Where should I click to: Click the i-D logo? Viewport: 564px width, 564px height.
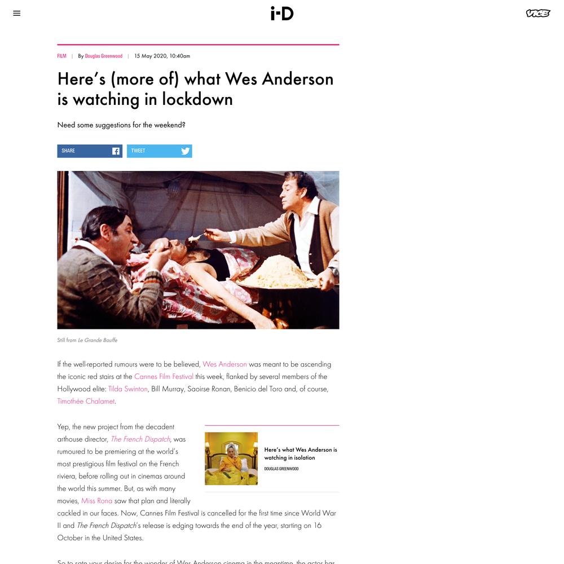pos(282,14)
